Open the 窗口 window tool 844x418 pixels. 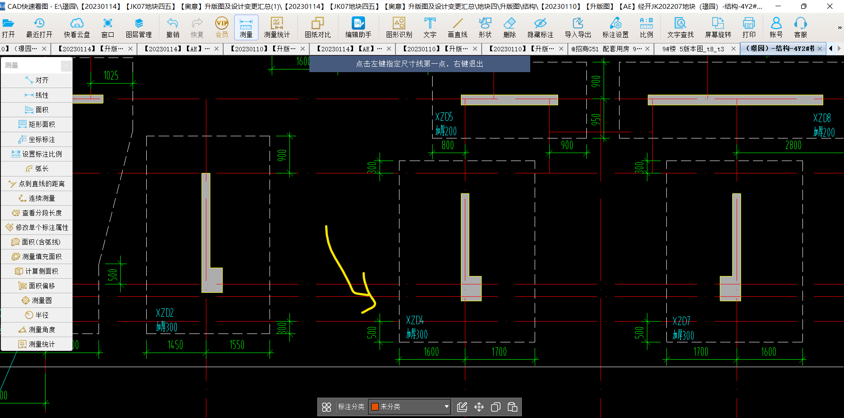coord(107,27)
